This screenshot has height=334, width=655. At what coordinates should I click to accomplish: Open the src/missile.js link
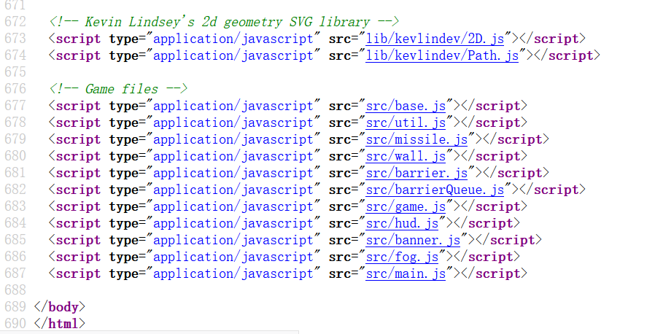tap(416, 139)
